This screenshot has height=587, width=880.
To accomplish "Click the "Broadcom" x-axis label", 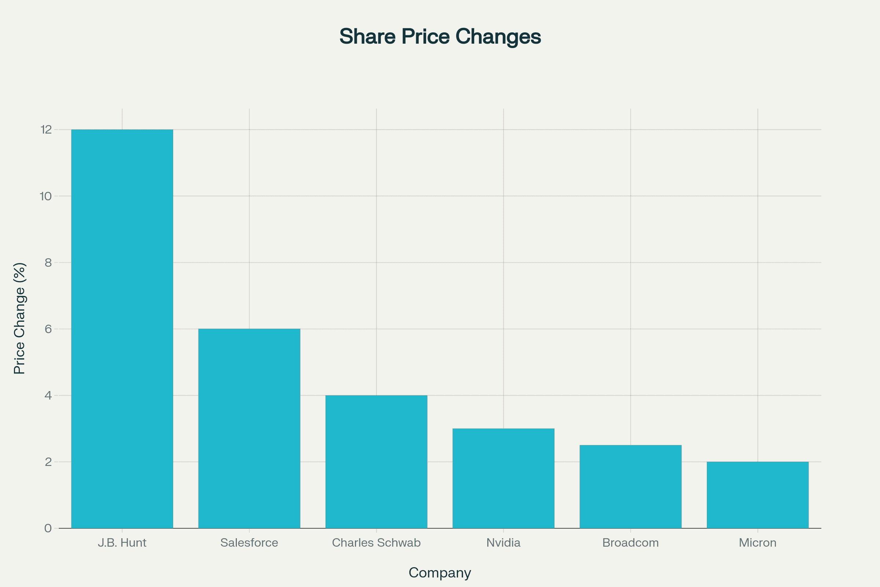I will [x=630, y=543].
